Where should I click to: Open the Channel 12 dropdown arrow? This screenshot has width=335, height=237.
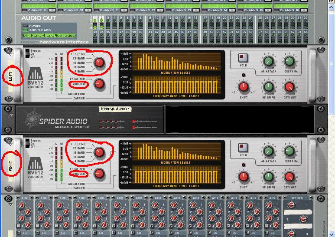pos(160,10)
